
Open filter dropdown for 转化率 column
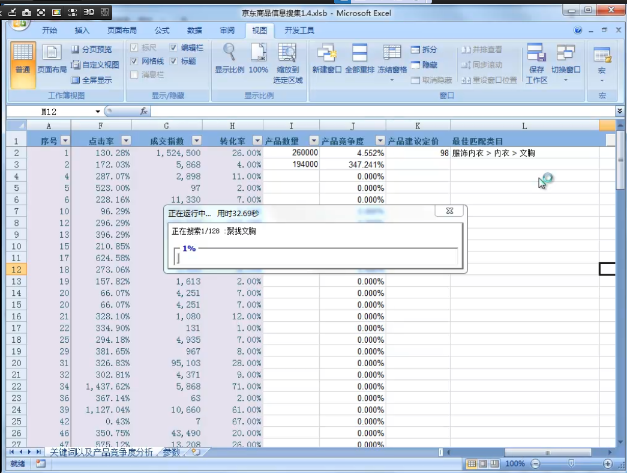pyautogui.click(x=257, y=140)
